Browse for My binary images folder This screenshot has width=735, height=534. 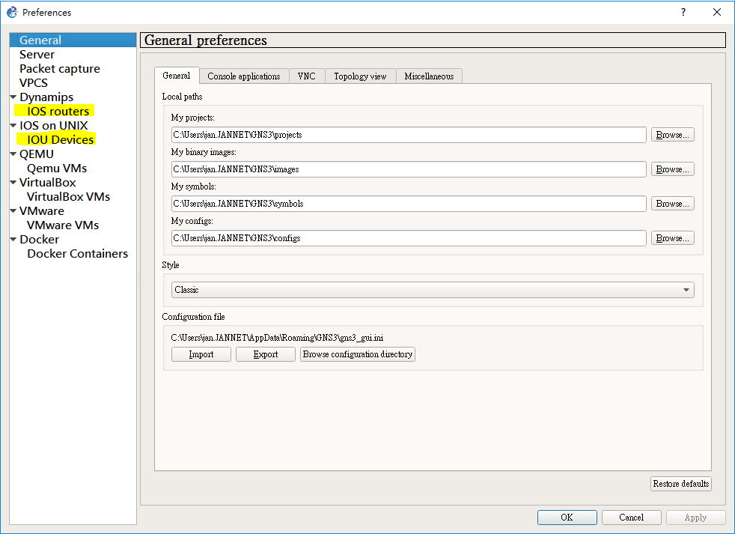point(672,169)
